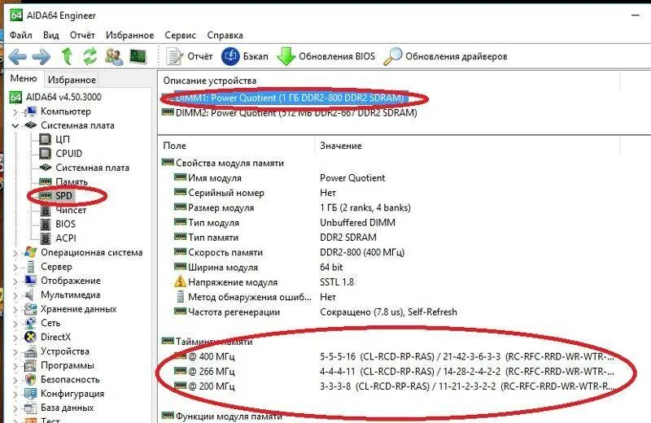Refresh using the green circular arrows icon
This screenshot has width=651, height=423.
coord(90,56)
